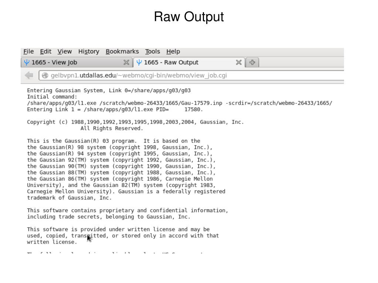The image size is (378, 283).
Task: Click the 'Gaussian 88(TM) system' line
Action: (x=121, y=172)
